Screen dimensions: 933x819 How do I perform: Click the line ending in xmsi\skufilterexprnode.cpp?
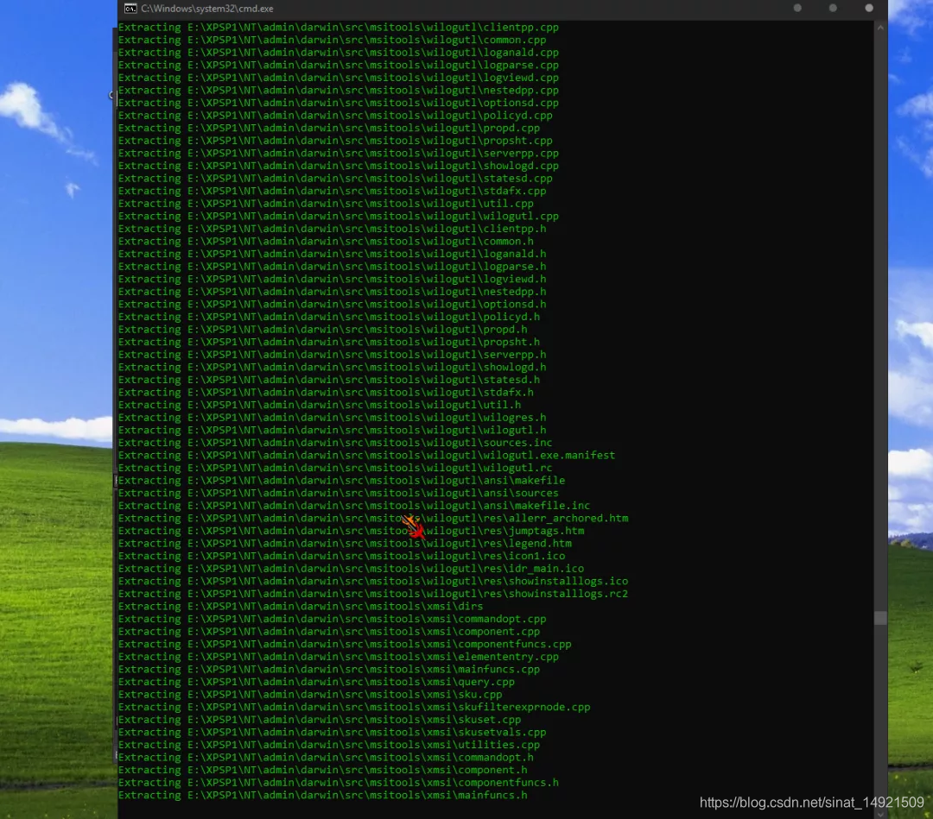point(354,708)
